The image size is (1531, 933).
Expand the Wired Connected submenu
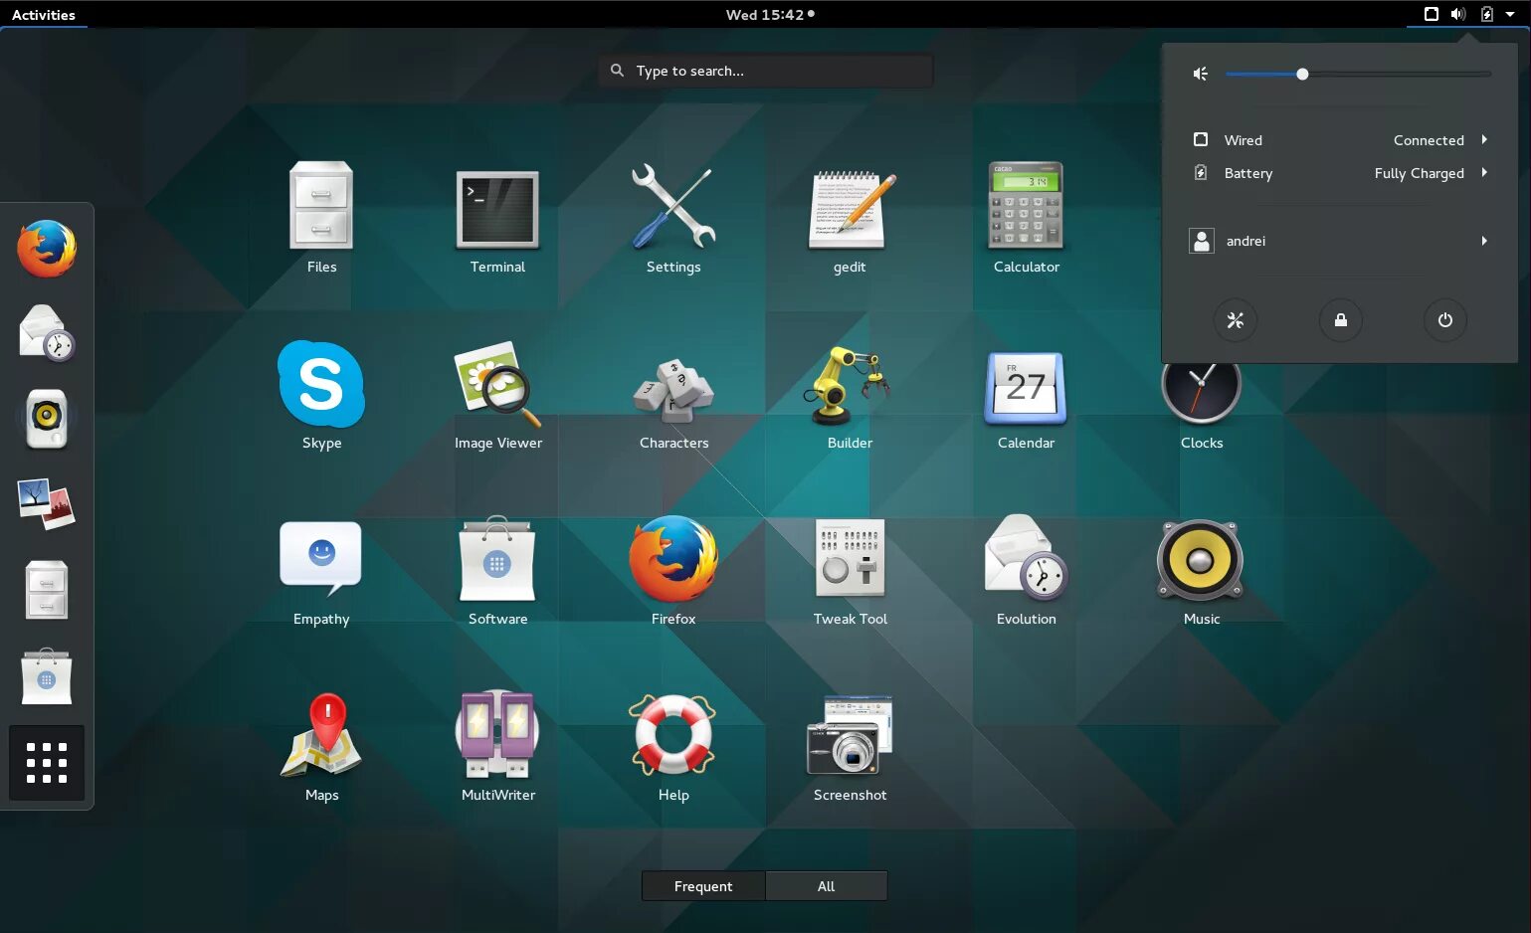click(x=1340, y=140)
